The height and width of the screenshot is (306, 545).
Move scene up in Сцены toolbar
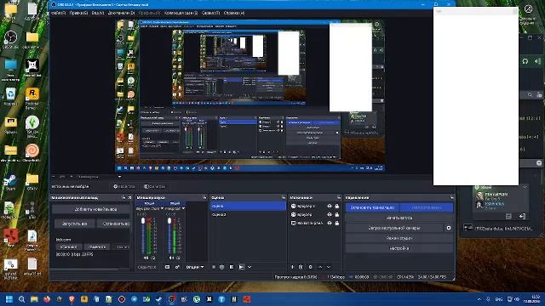[241, 267]
